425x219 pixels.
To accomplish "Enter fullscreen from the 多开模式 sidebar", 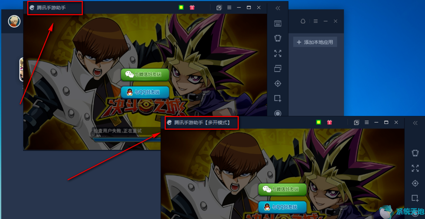I will coord(415,168).
